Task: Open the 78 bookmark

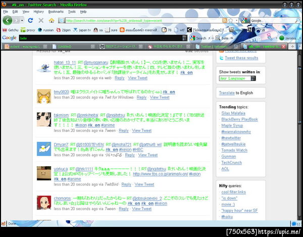Action: click(x=167, y=30)
